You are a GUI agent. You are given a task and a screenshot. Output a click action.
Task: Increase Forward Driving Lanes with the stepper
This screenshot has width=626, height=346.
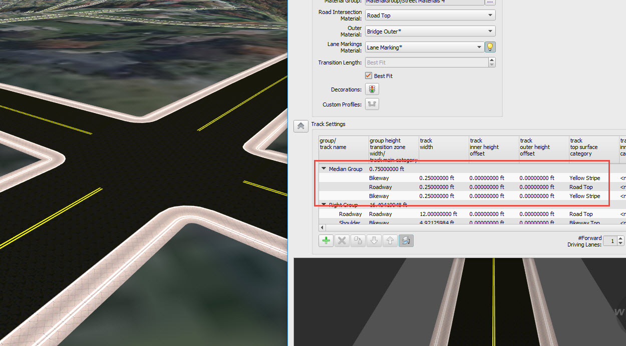coord(621,238)
